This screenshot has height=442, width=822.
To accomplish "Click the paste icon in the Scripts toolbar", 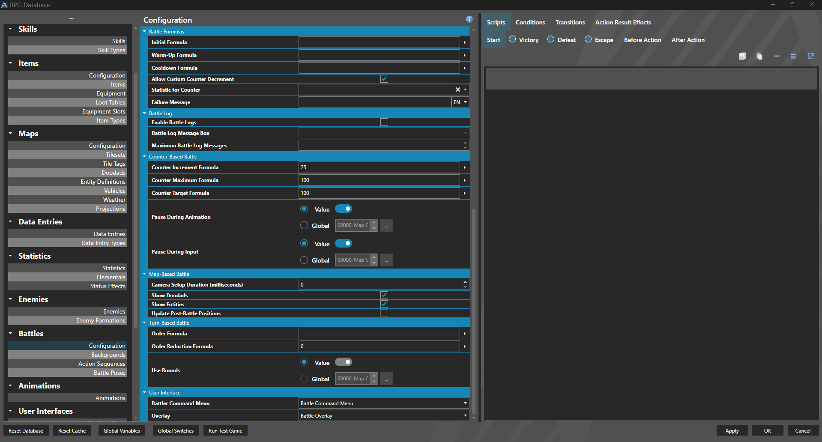I will tap(759, 56).
